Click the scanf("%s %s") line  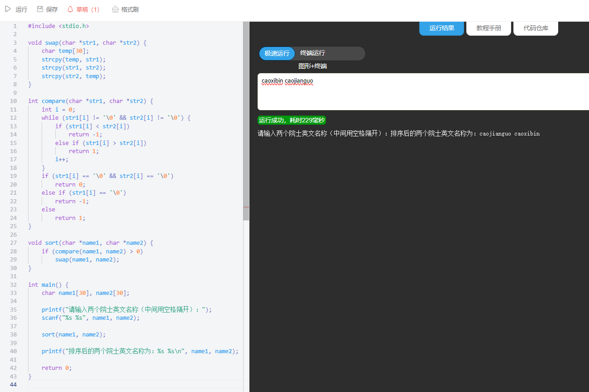tap(91, 318)
